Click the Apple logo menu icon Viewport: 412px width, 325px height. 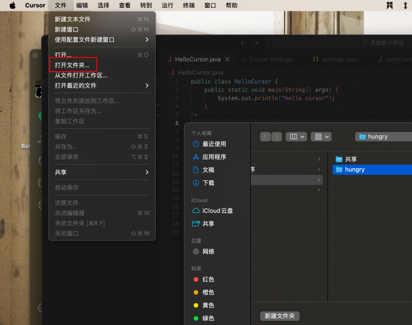point(12,5)
